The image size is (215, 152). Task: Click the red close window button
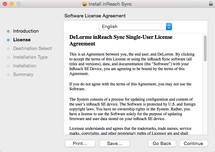tap(5, 4)
